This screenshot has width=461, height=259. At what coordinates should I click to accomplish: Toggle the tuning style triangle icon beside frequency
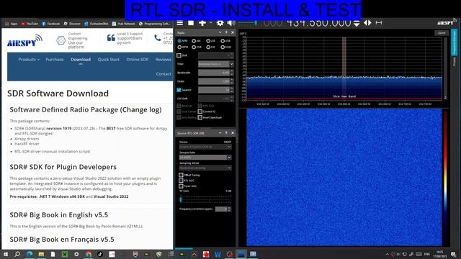pos(357,23)
